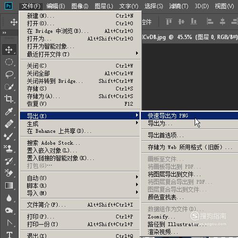Expand the toolbox double-arrow toggle
This screenshot has width=238, height=238.
coord(4,33)
